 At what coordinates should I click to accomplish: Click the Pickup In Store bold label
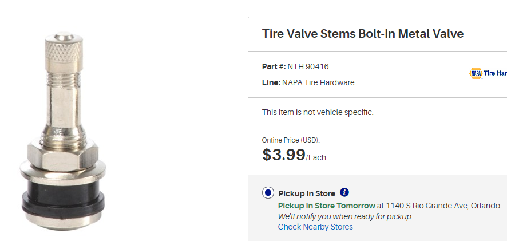coord(307,193)
